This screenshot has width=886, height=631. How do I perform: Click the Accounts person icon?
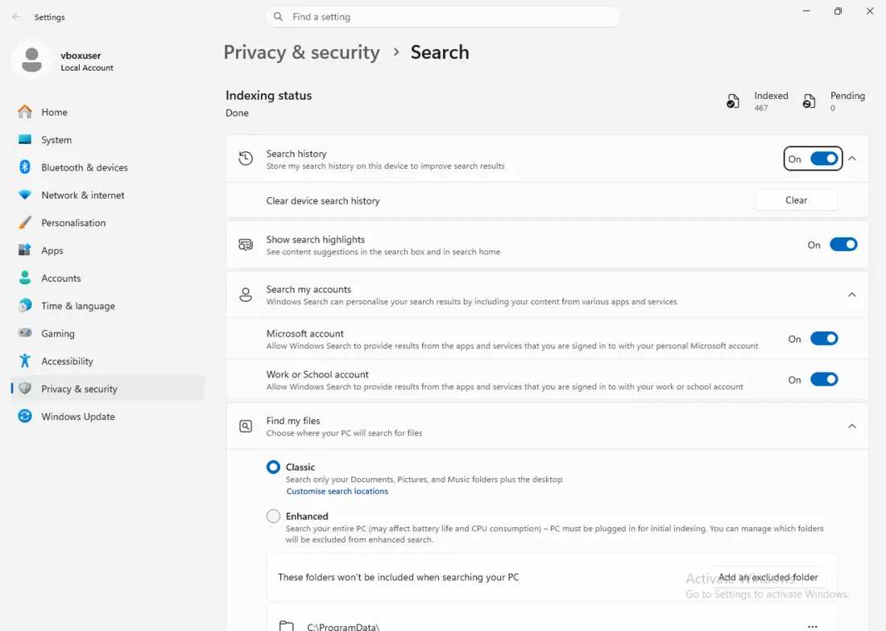pos(25,278)
